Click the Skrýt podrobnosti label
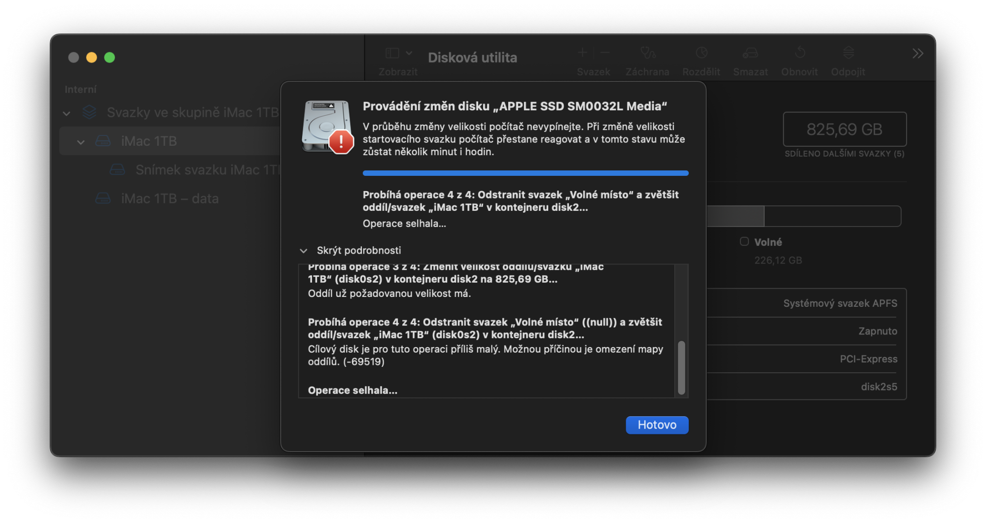 click(x=359, y=250)
